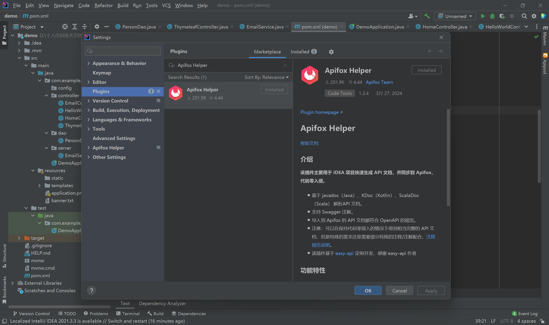Go back arrow in Settings dialog
549x325 pixels.
click(430, 51)
